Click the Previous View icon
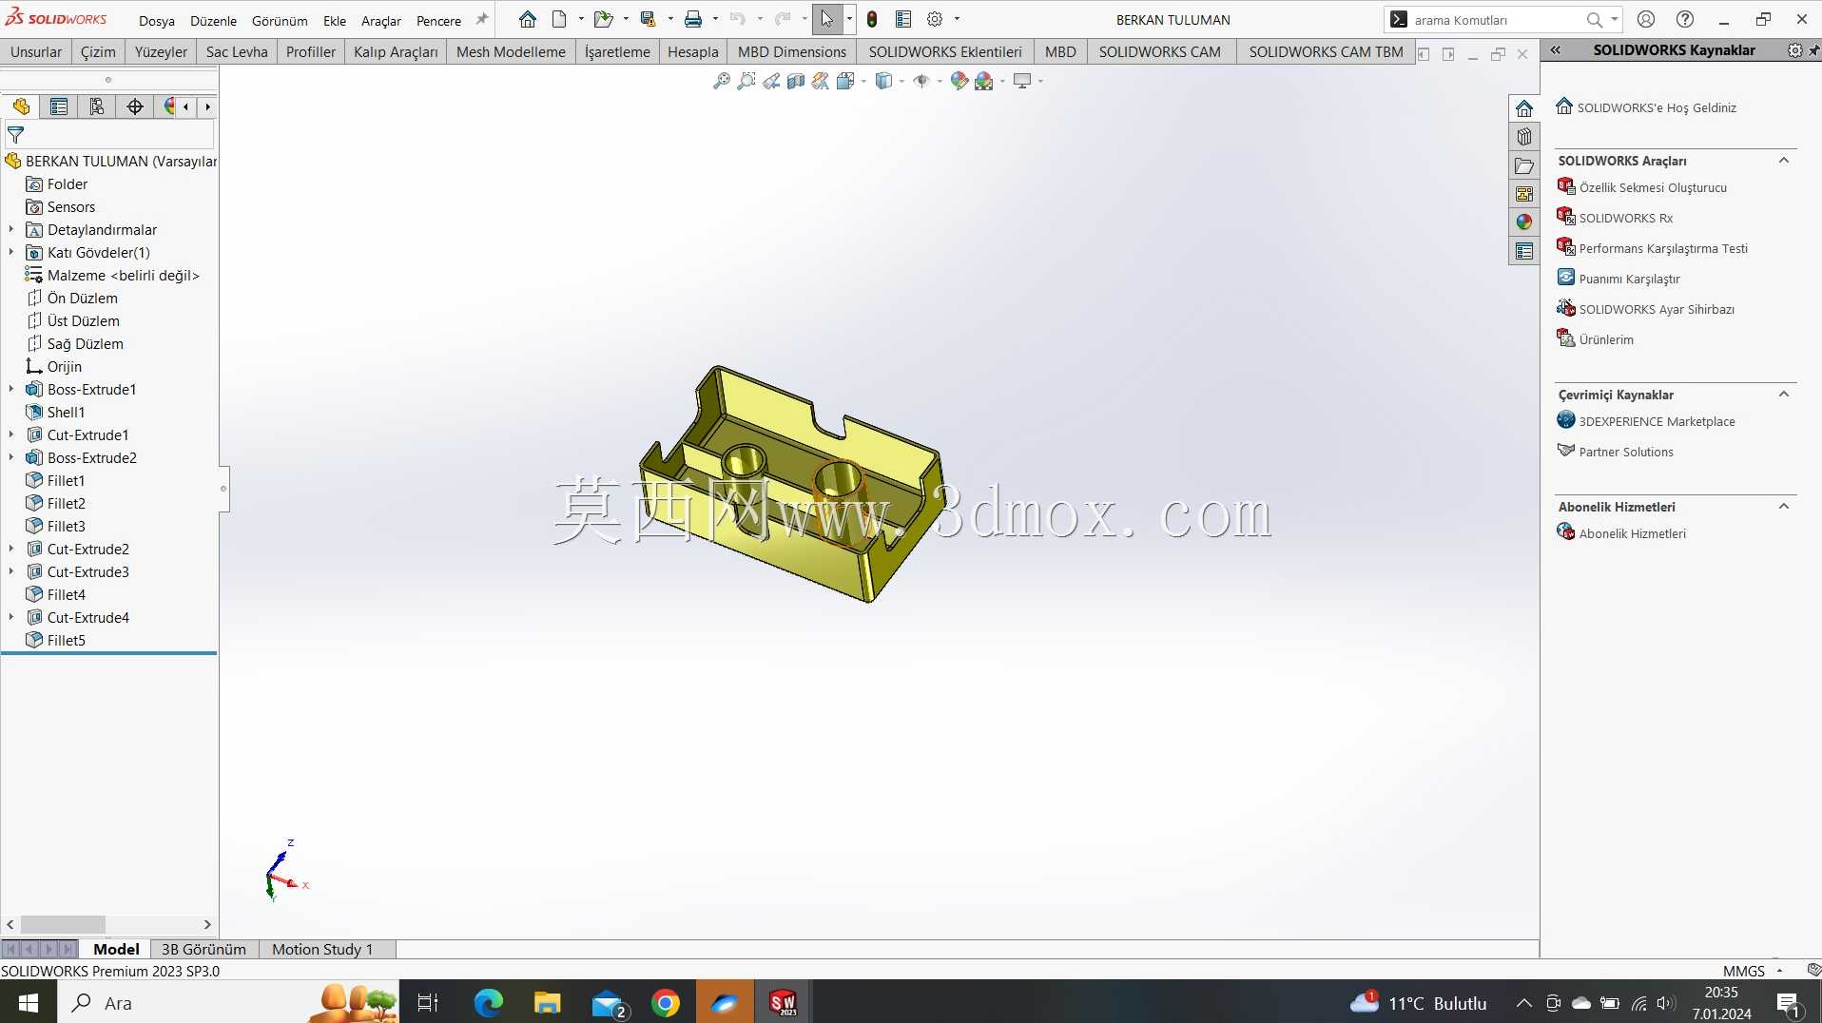The height and width of the screenshot is (1023, 1822). [771, 82]
